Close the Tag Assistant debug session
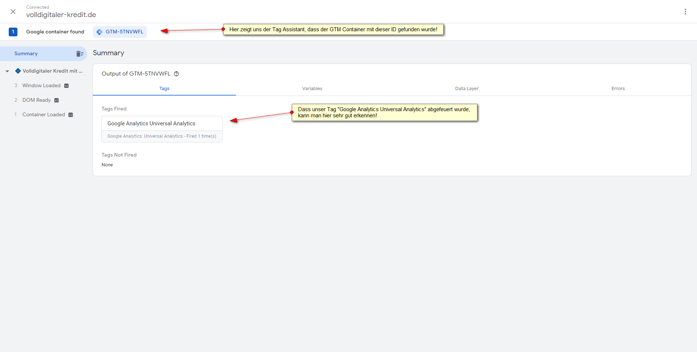Image resolution: width=697 pixels, height=352 pixels. point(13,12)
